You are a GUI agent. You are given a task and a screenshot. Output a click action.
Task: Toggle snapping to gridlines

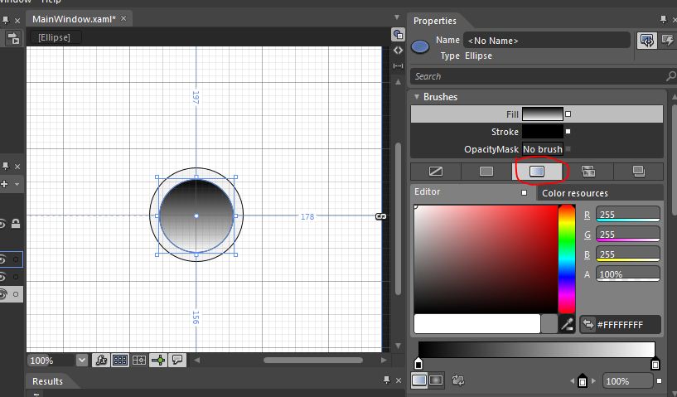coord(138,360)
